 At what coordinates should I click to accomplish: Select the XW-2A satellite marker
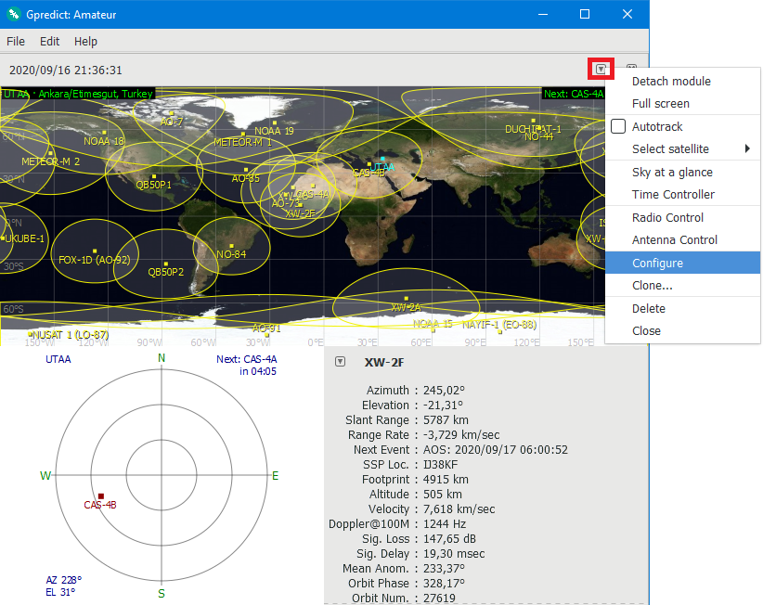coord(407,299)
